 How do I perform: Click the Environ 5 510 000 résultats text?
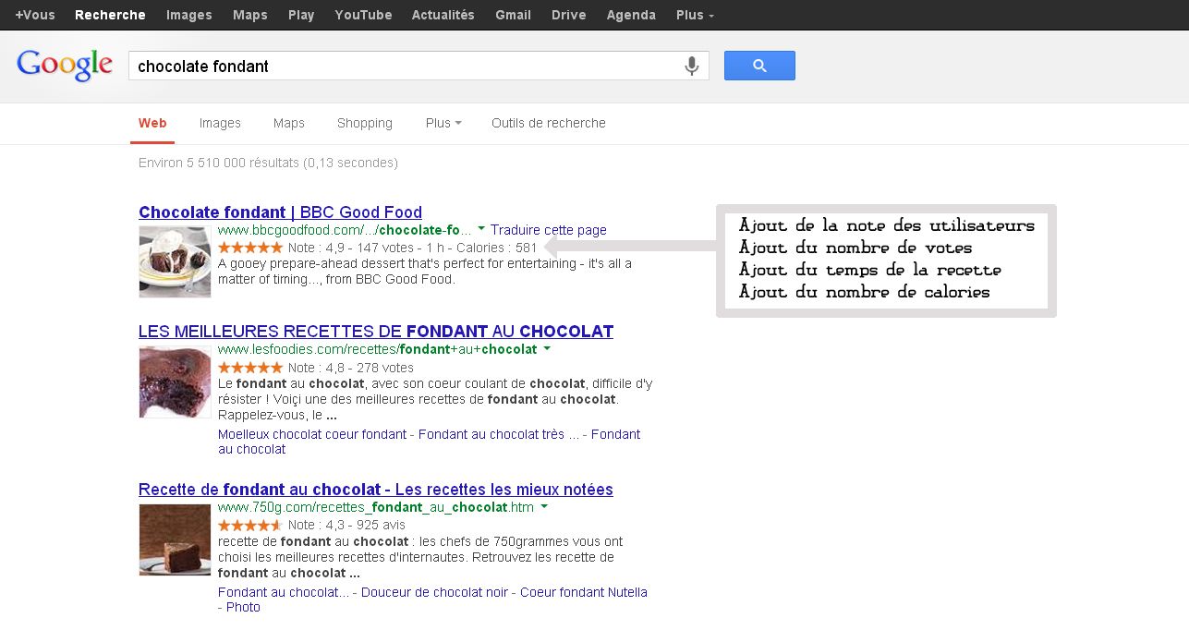coord(268,163)
